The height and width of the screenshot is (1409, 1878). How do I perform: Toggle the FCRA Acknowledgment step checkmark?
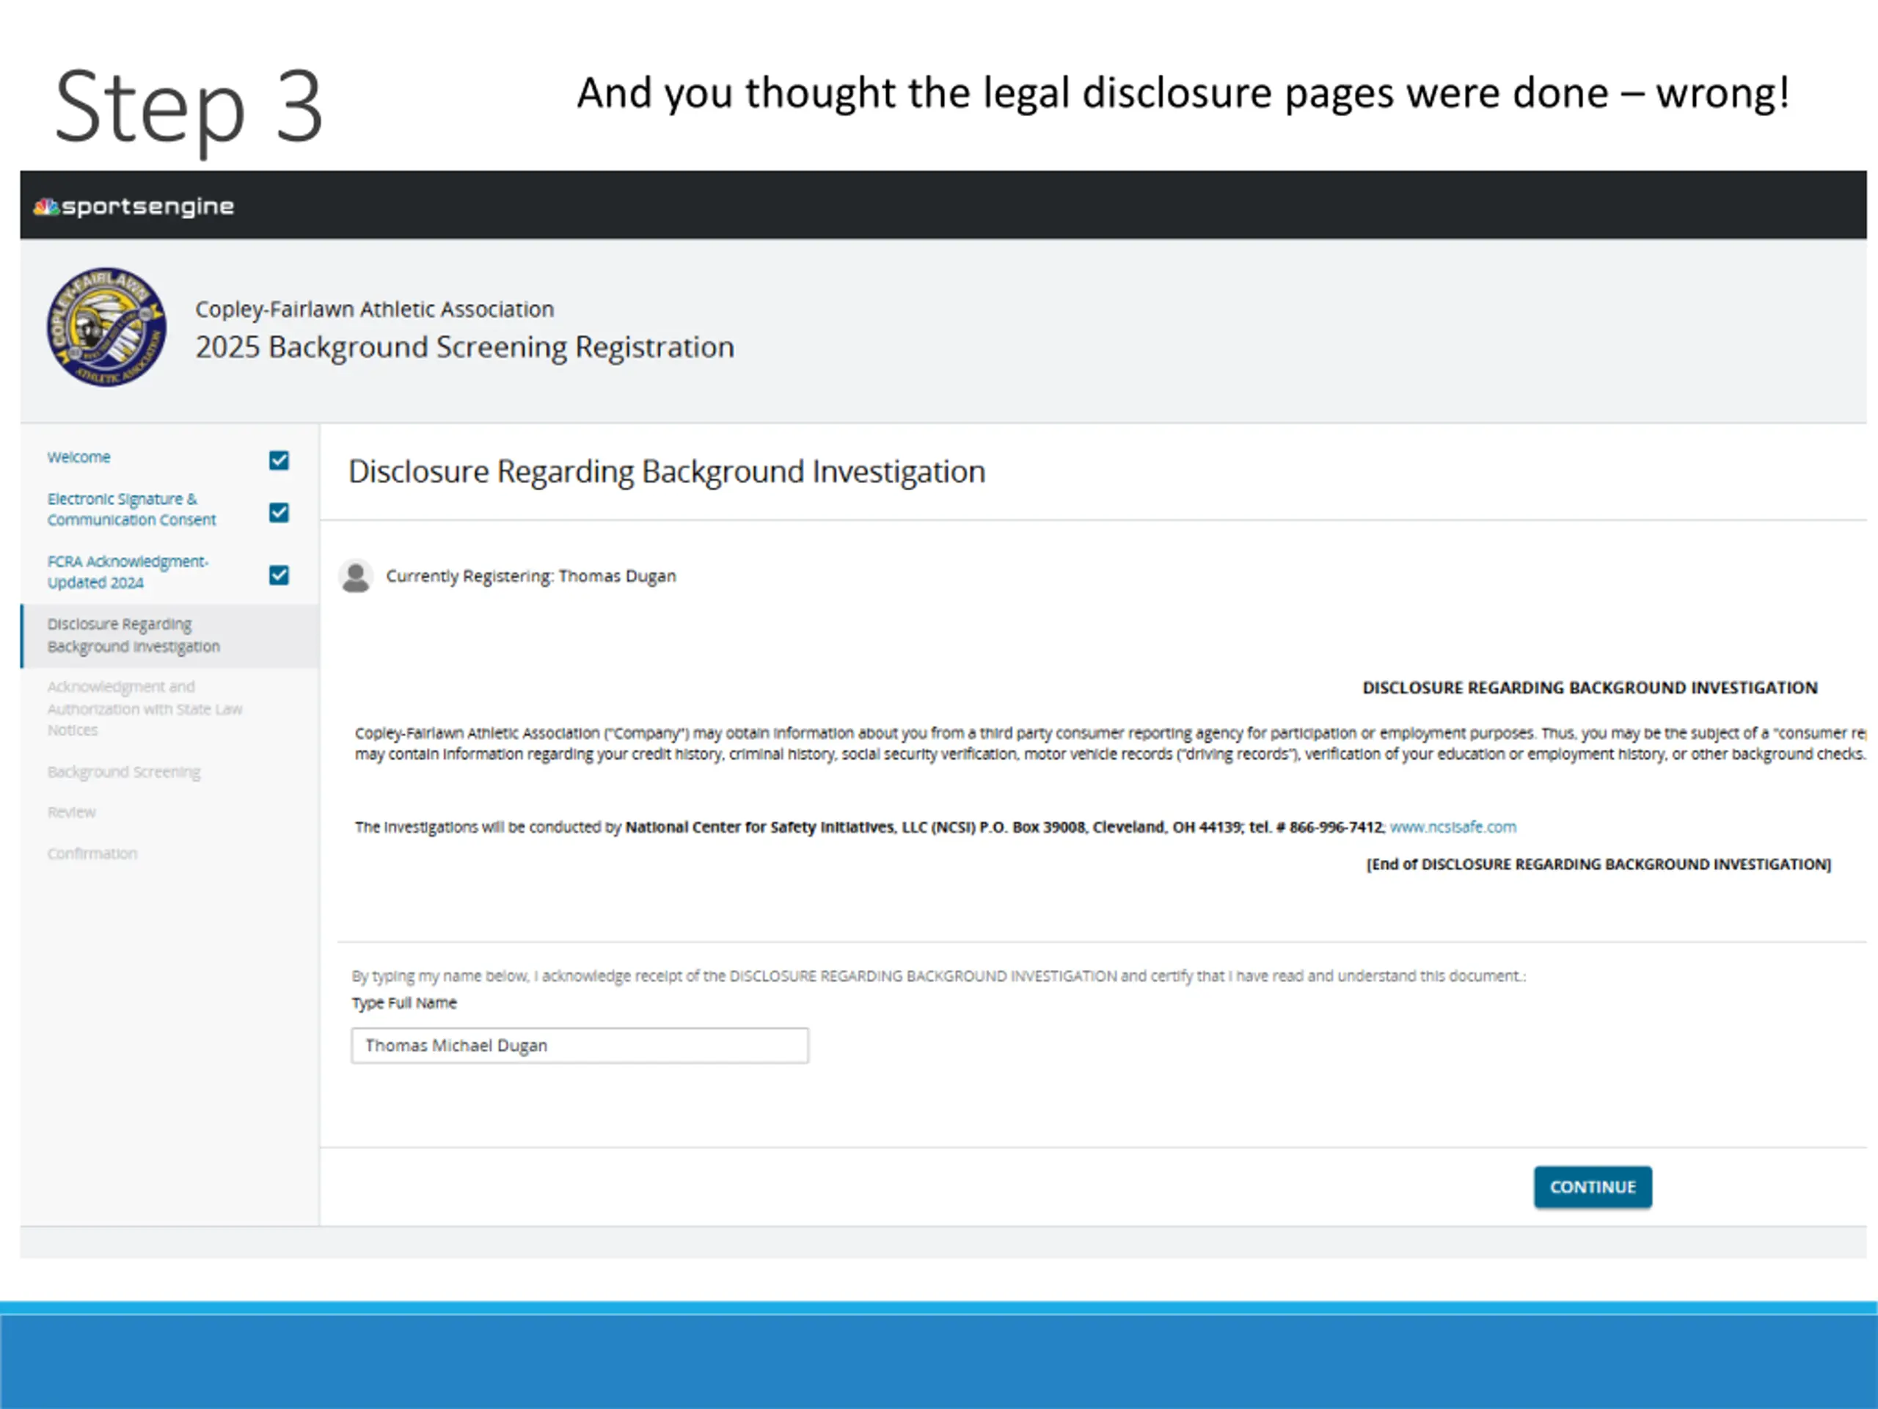[x=279, y=575]
